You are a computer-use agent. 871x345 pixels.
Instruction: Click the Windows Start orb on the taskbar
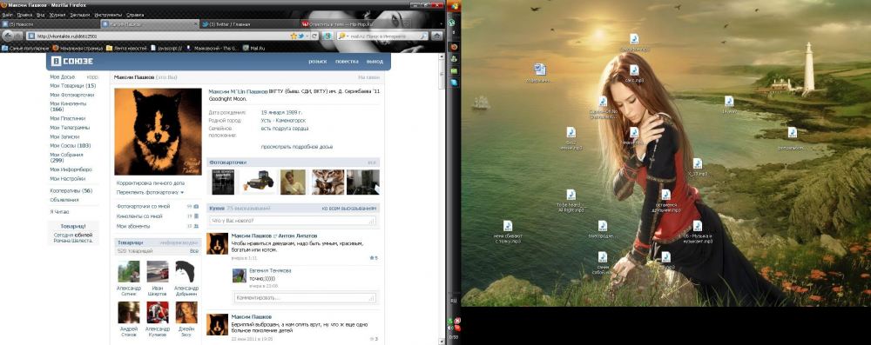click(x=453, y=6)
